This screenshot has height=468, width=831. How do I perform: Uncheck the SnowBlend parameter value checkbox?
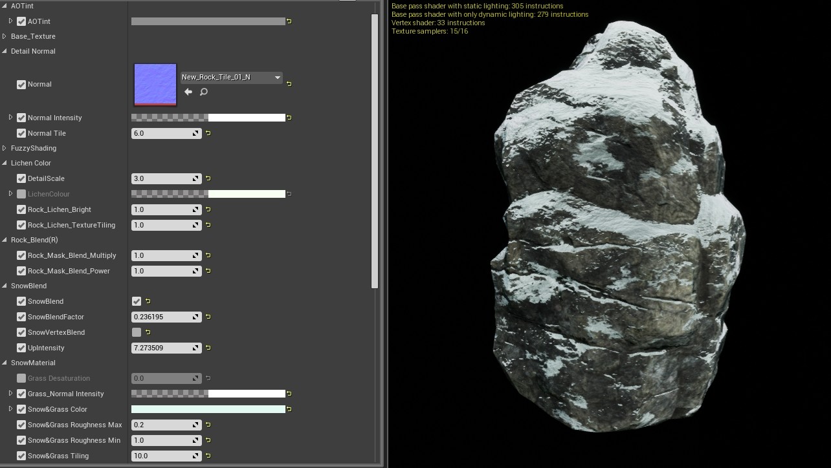click(x=136, y=301)
